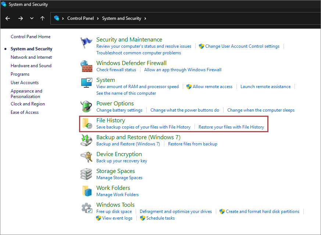Click View event logs link
Viewport: 321px width, 235px height.
[117, 218]
